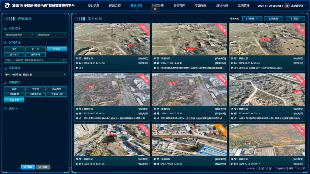The height and width of the screenshot is (174, 310).
Task: Open the 本页数据 export dropdown
Action: (x=252, y=19)
